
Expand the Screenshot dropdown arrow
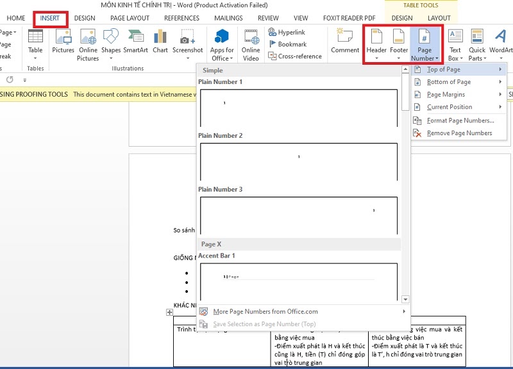click(x=188, y=58)
